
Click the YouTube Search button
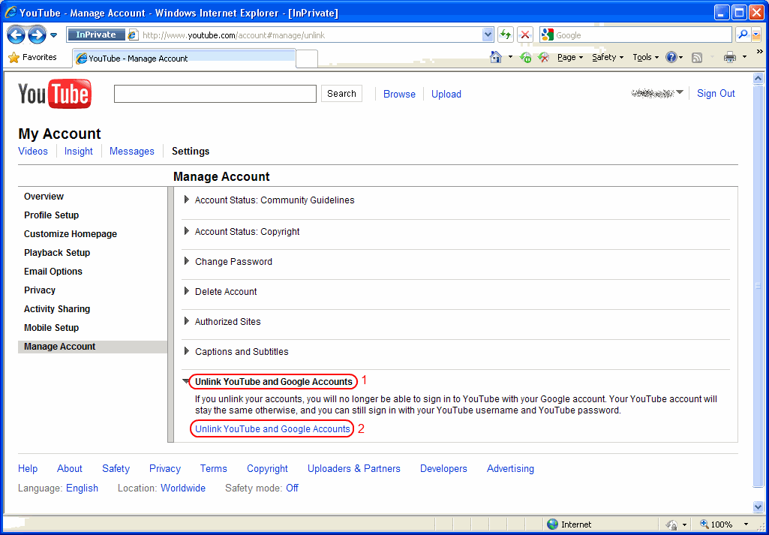[341, 94]
